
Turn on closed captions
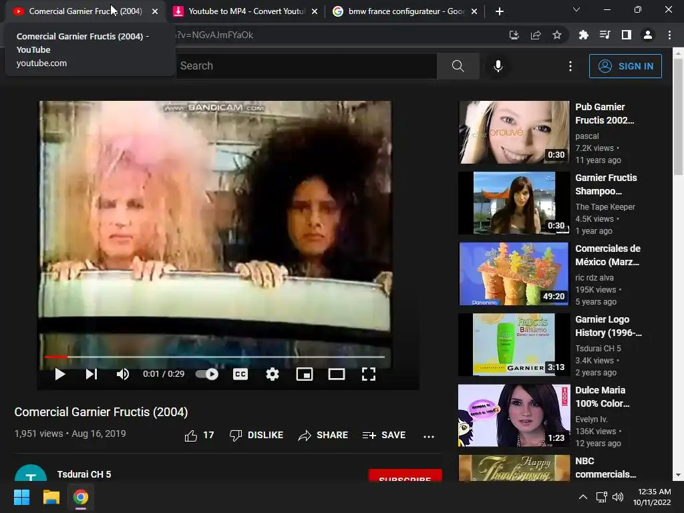coord(240,374)
